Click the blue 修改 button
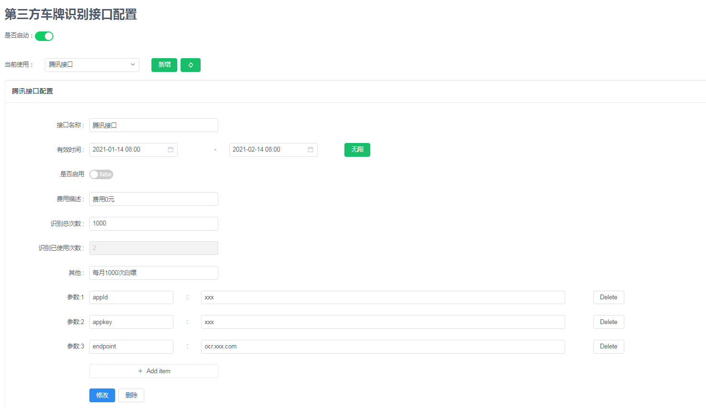This screenshot has height=408, width=706. click(102, 396)
